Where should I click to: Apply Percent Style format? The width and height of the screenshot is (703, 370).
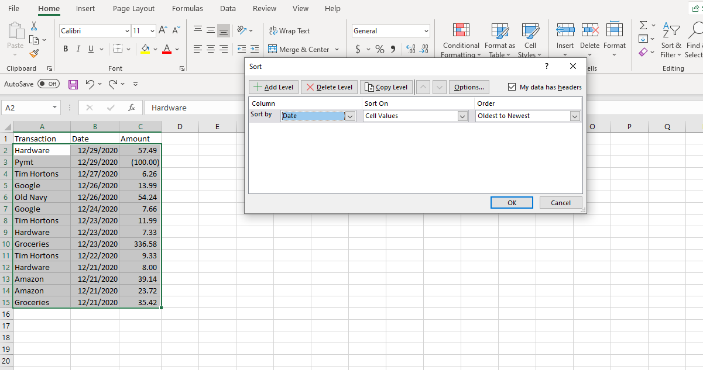(380, 49)
